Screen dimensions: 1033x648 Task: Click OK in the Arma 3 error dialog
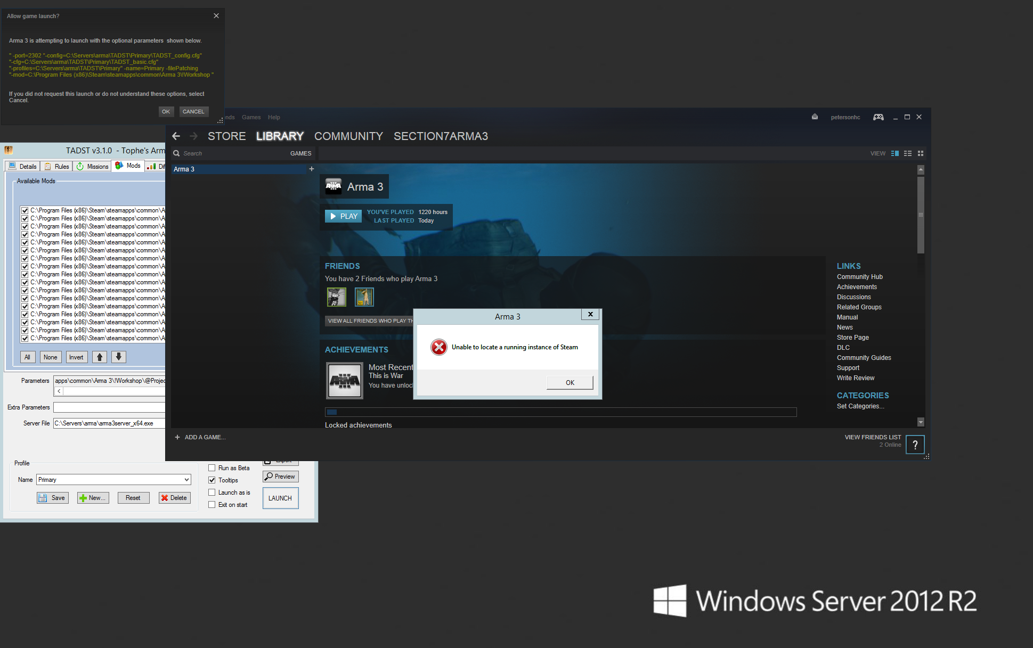click(x=570, y=382)
